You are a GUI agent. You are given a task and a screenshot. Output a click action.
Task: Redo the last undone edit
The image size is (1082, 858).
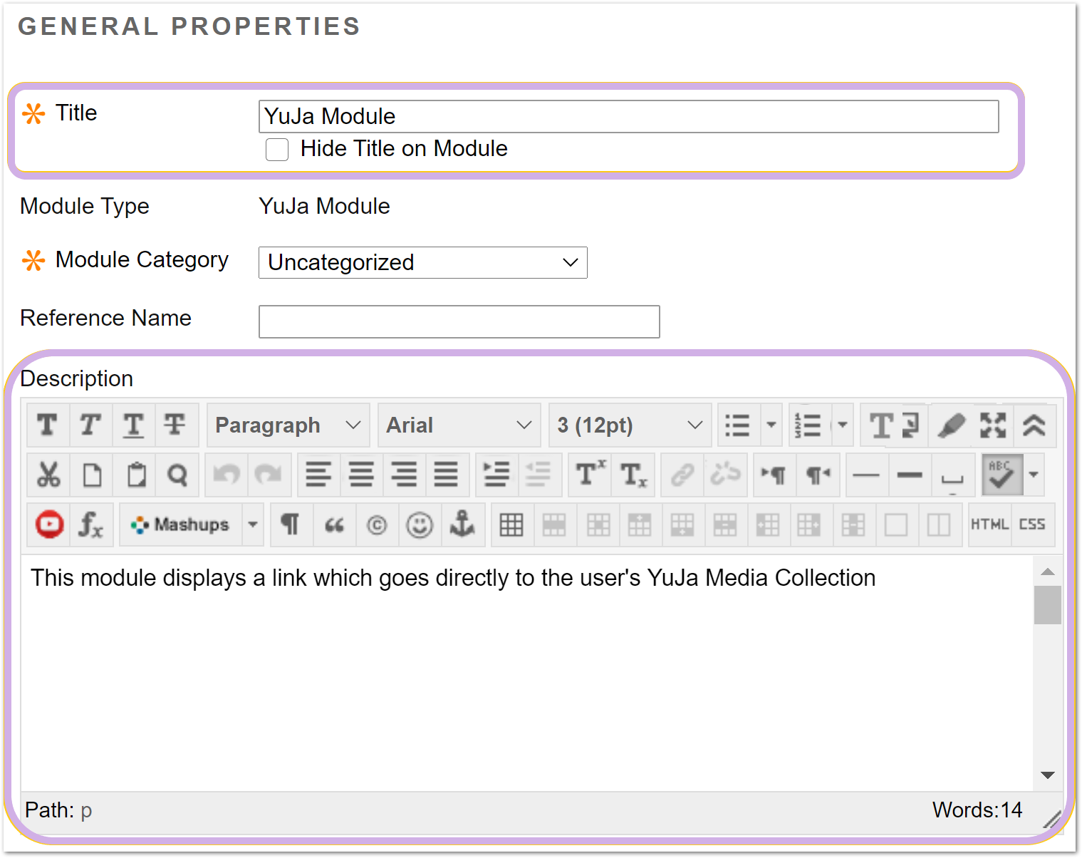pos(269,475)
